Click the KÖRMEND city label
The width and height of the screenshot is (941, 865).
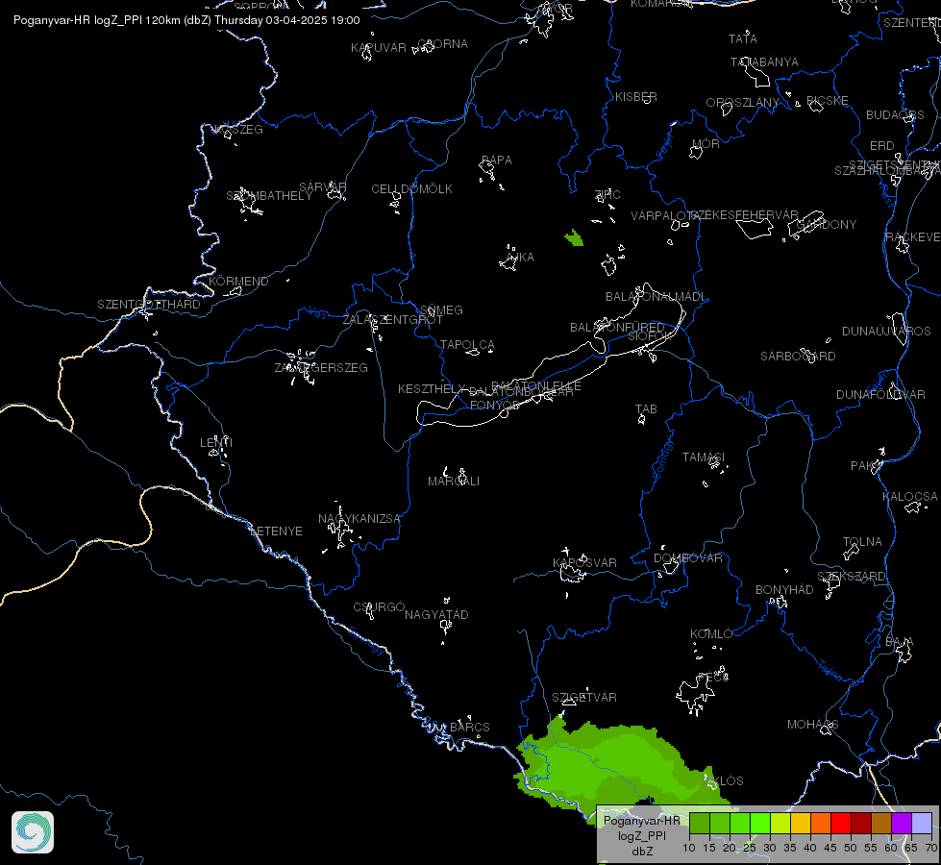(238, 281)
